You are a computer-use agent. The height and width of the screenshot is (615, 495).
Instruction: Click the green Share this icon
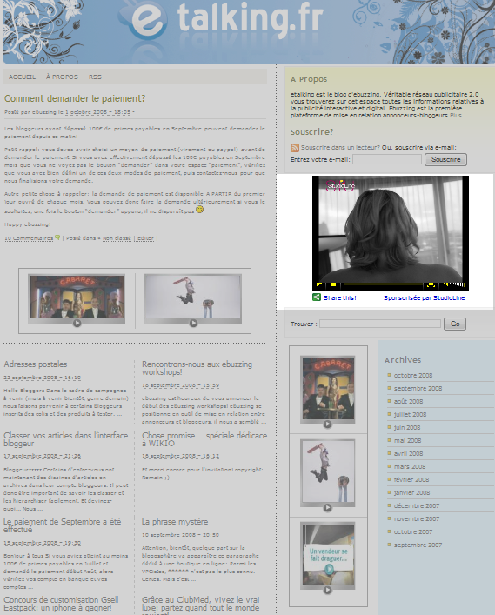[317, 297]
